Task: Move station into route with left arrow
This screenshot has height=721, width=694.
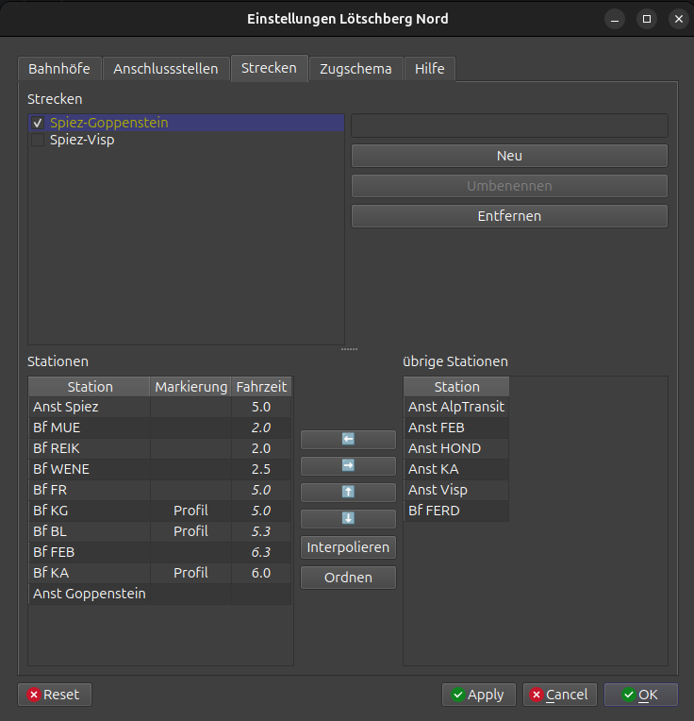Action: (348, 439)
